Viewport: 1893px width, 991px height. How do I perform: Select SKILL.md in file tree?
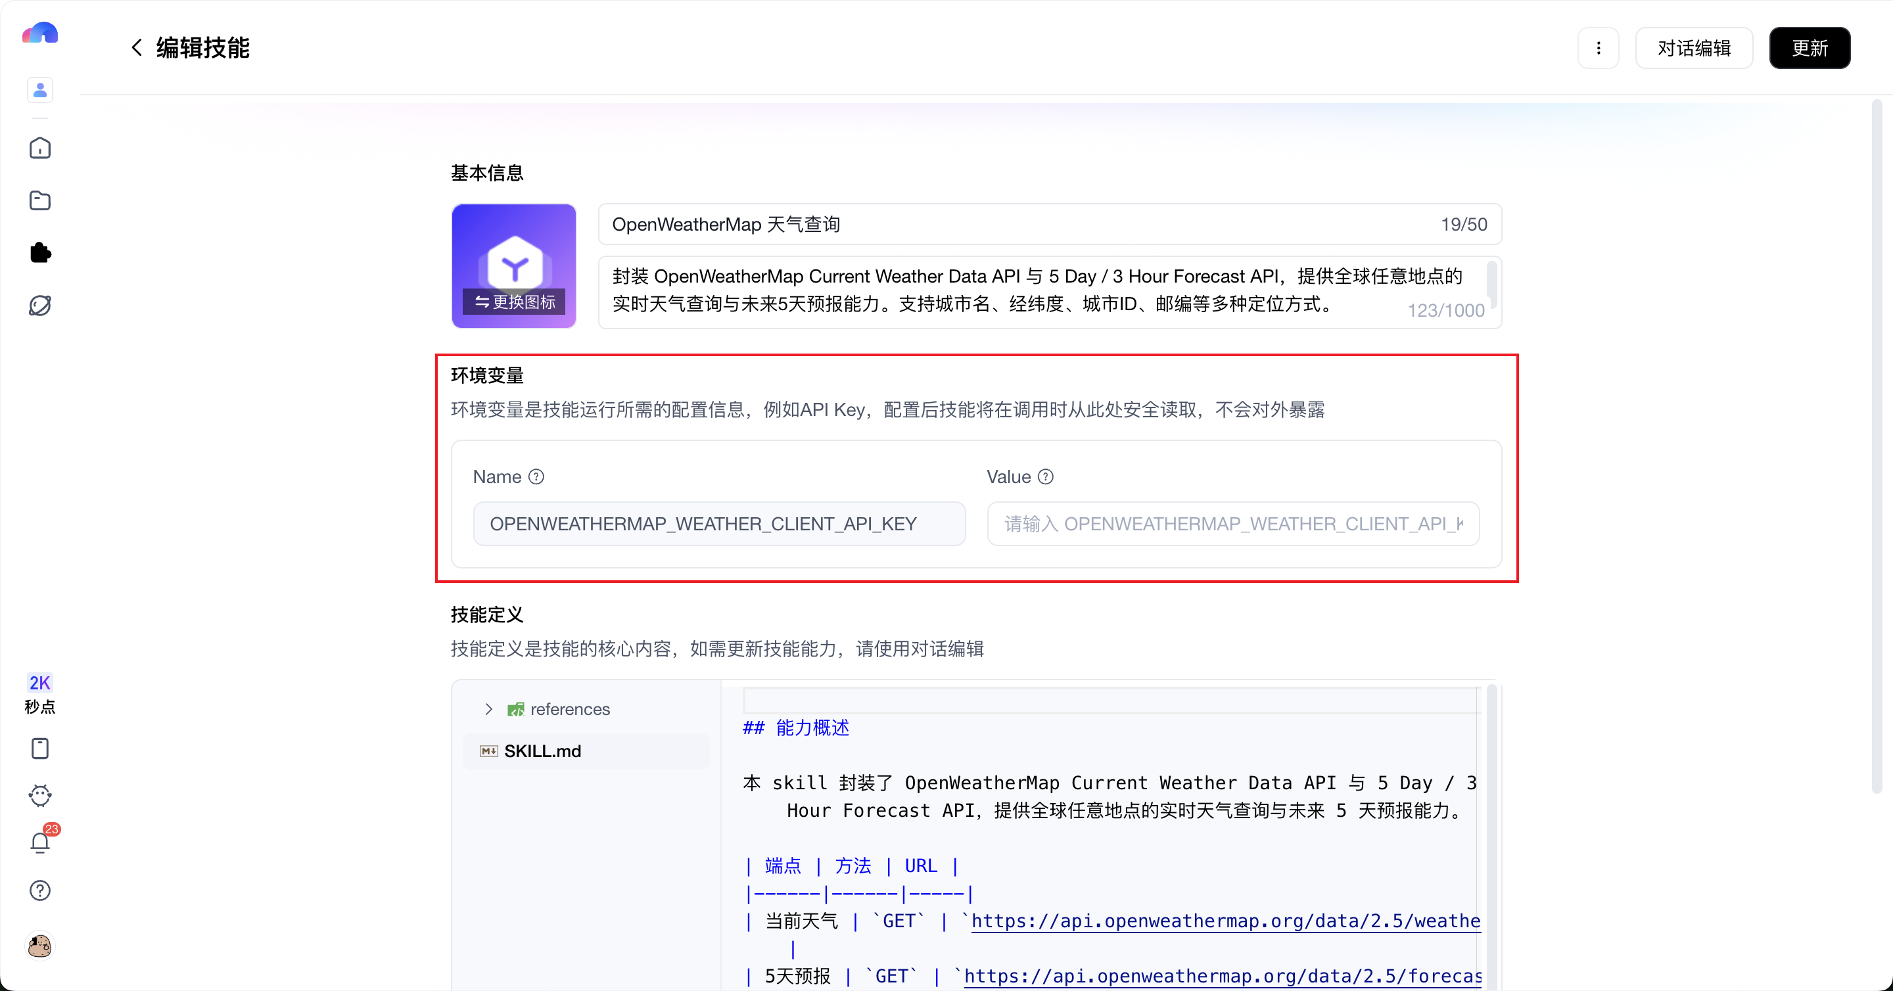(x=586, y=750)
